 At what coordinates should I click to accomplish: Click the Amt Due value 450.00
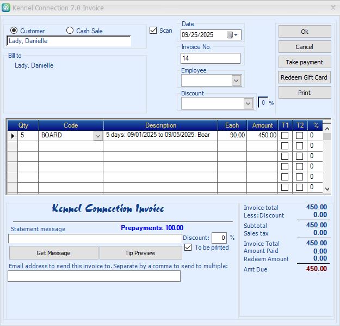317,269
